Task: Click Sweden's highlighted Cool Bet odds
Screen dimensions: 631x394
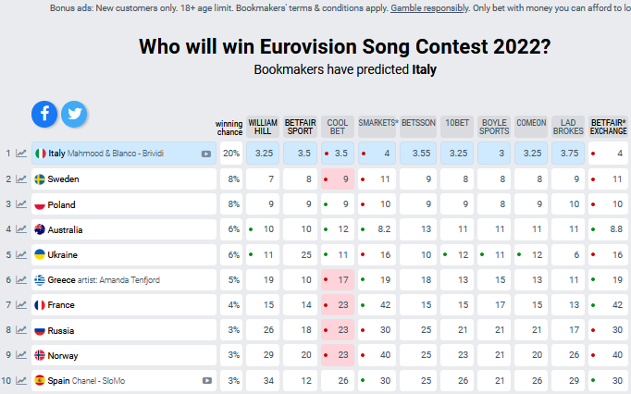Action: pos(338,179)
